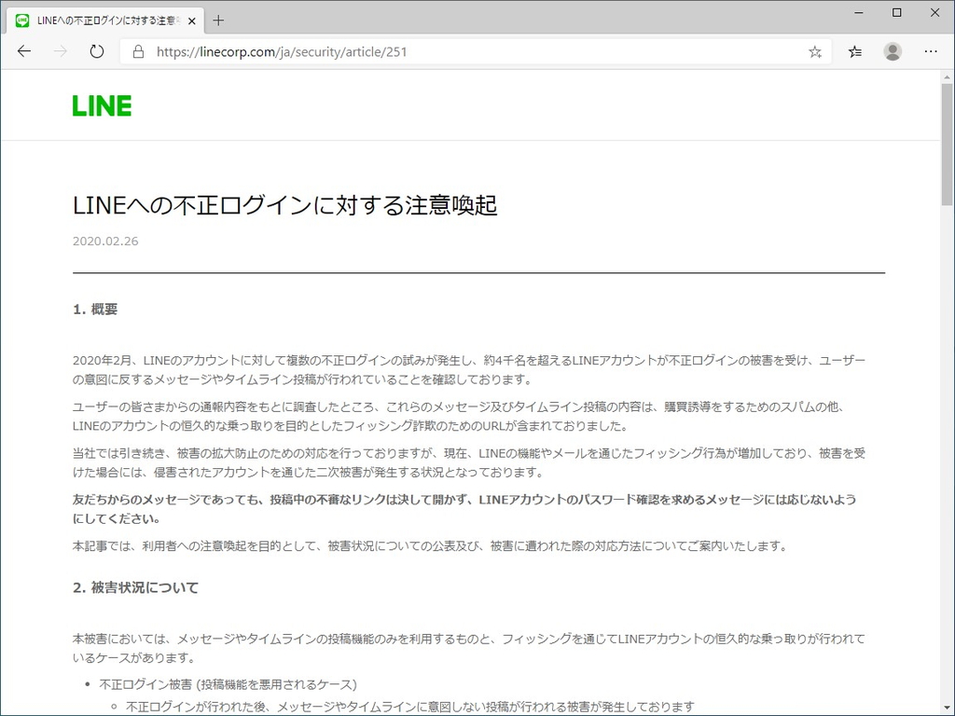Open the Settings and more menu
The width and height of the screenshot is (955, 716).
931,52
